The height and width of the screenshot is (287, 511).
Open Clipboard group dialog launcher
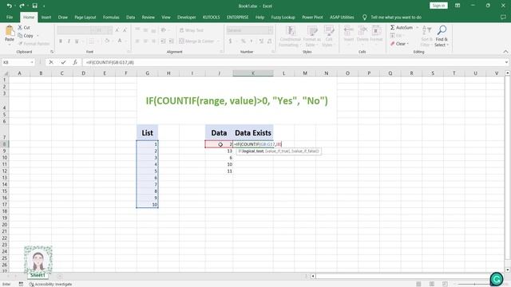click(52, 52)
